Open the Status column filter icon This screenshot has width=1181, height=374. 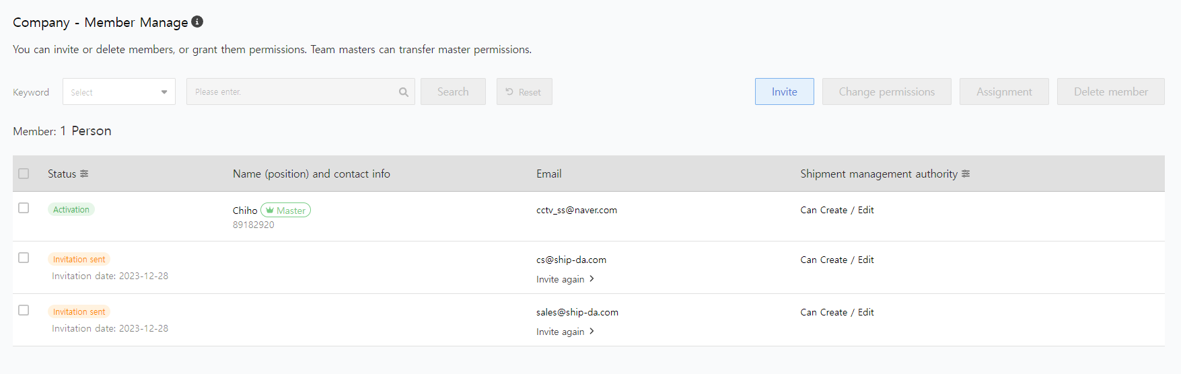[x=84, y=174]
